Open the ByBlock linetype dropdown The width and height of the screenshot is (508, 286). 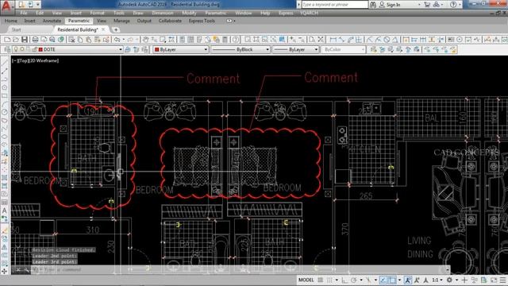pos(267,49)
